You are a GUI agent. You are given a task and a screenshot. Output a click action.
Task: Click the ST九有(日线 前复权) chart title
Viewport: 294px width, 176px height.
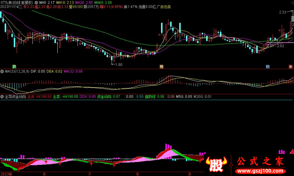(x=17, y=3)
